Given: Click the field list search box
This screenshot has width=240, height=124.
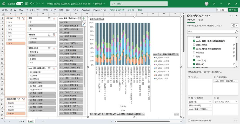Looking at the screenshot, I should 212,31.
